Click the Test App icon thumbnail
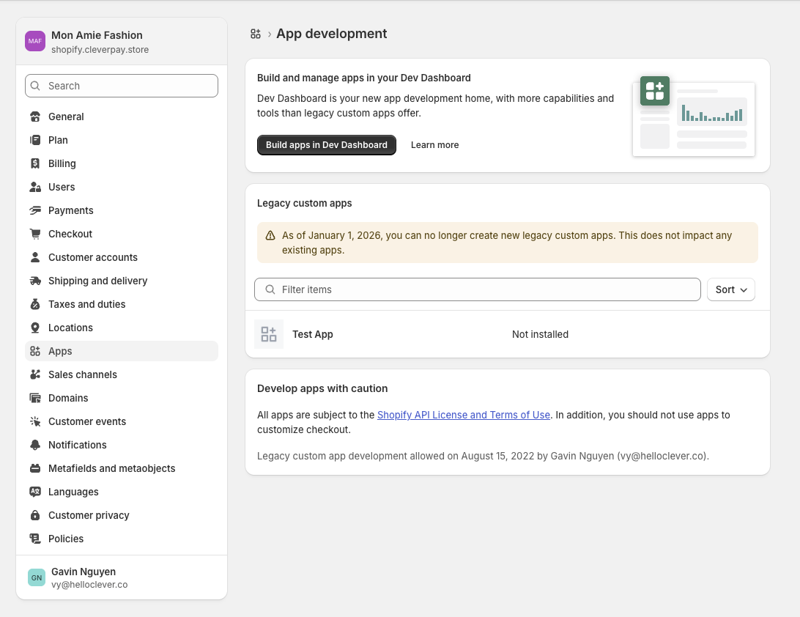 tap(269, 334)
